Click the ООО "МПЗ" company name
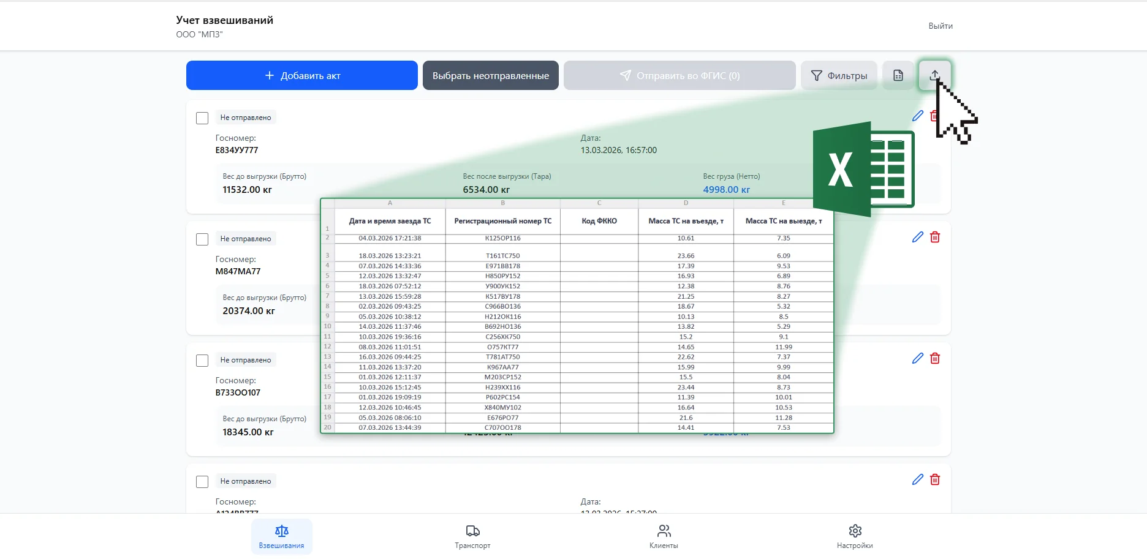Viewport: 1147px width, 559px height. click(x=199, y=34)
